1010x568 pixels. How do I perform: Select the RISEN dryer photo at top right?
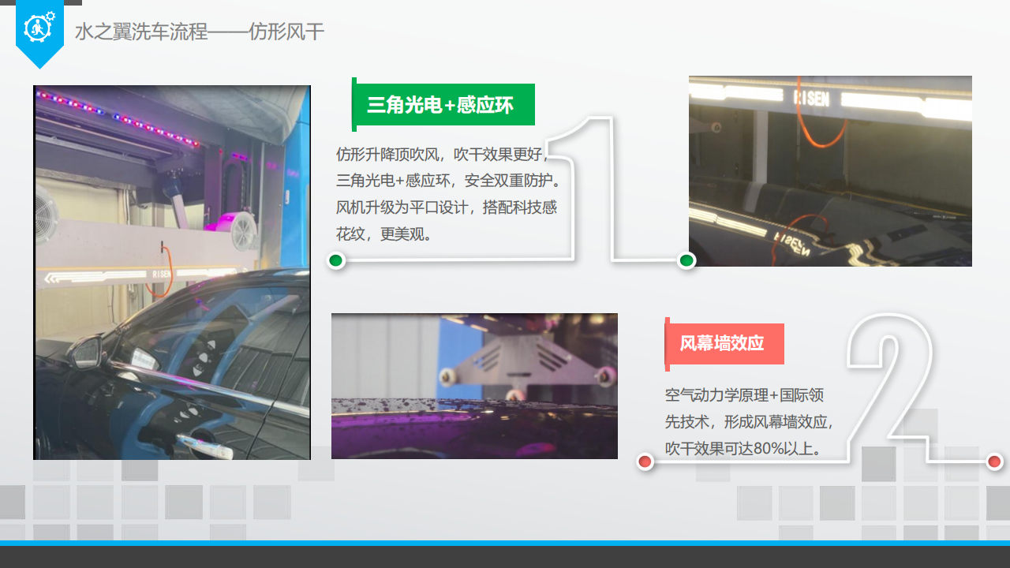(x=830, y=171)
